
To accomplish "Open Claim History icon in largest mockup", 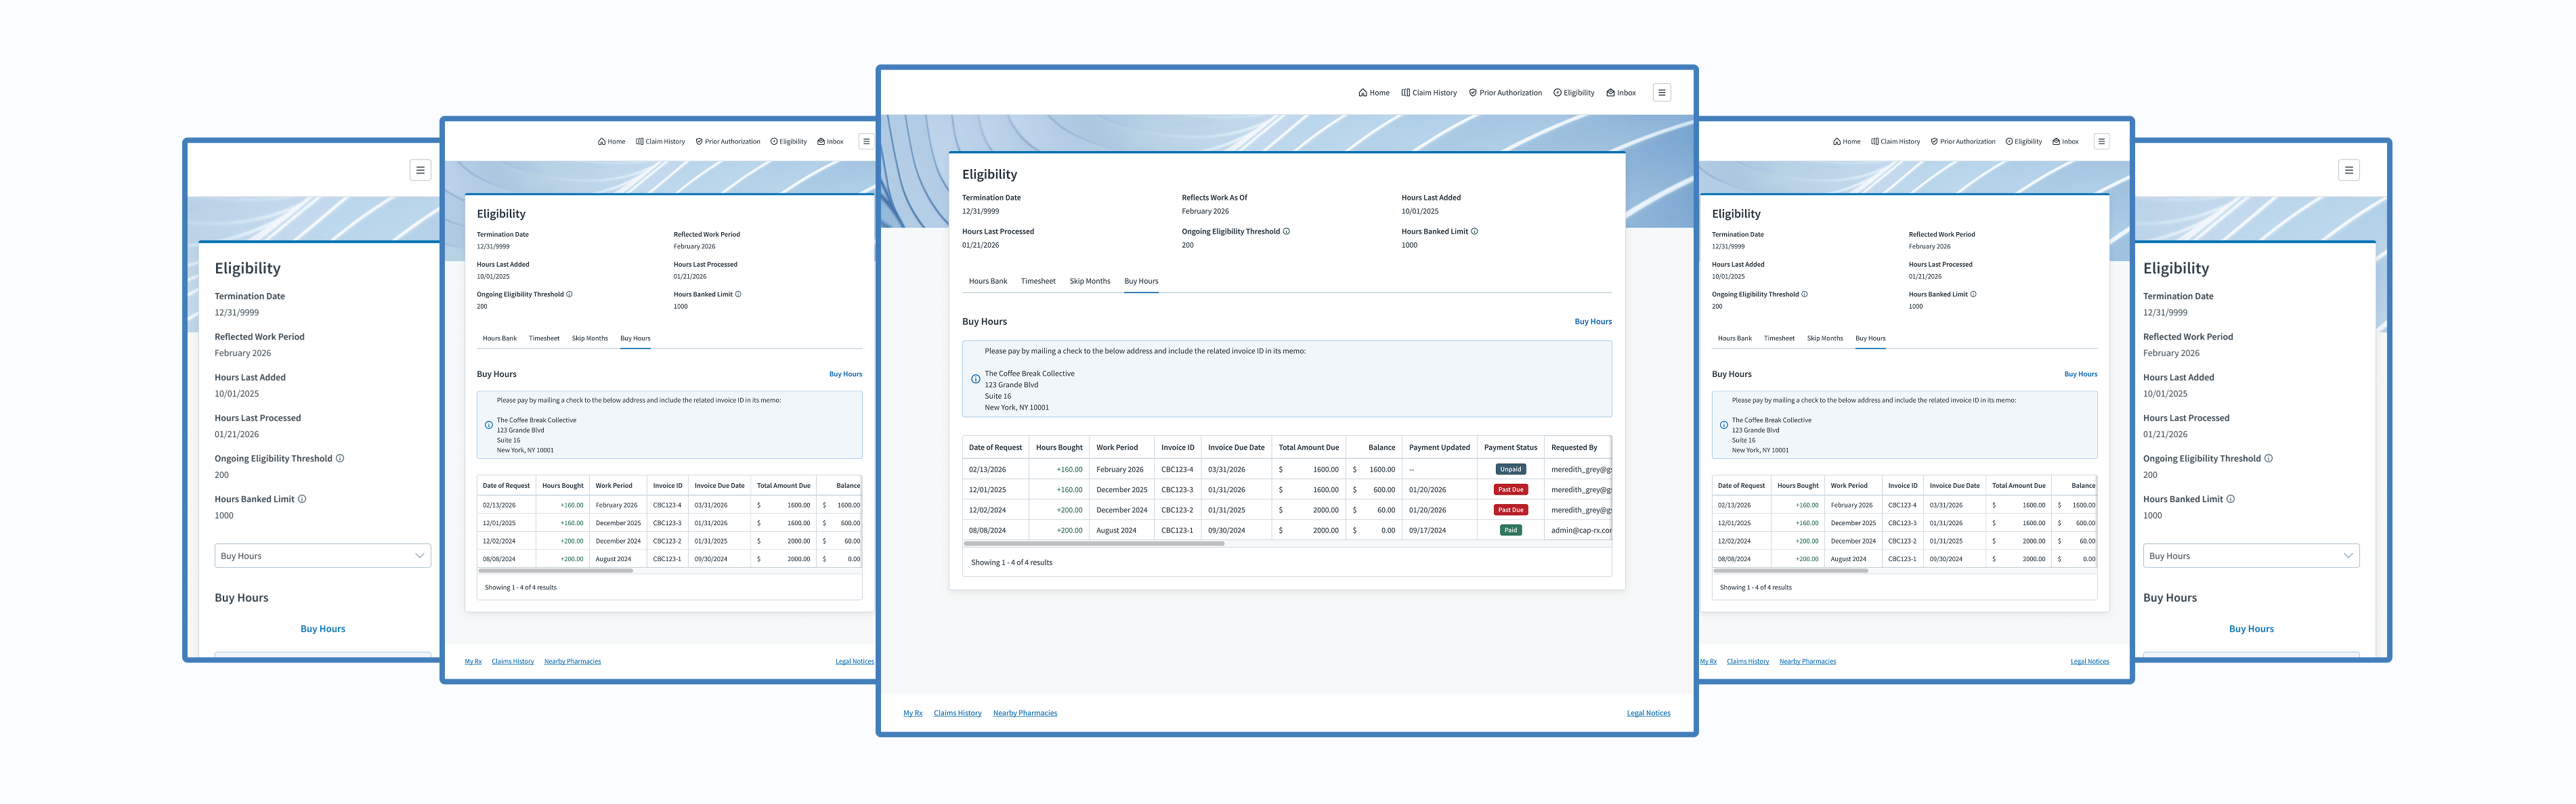I will coord(1405,93).
